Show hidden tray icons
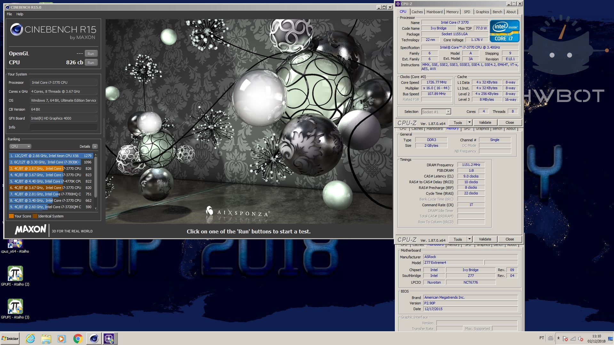The height and width of the screenshot is (345, 614). pos(558,338)
